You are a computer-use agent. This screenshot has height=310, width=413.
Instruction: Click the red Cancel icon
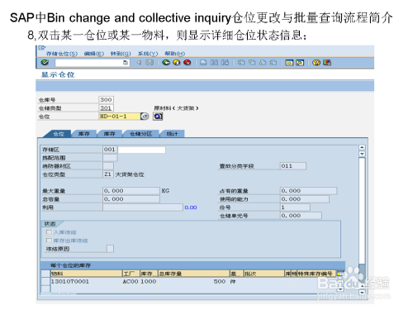188,63
